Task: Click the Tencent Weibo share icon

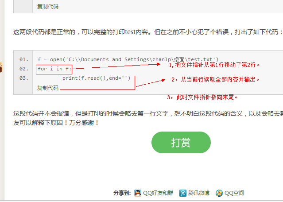Action: point(182,193)
